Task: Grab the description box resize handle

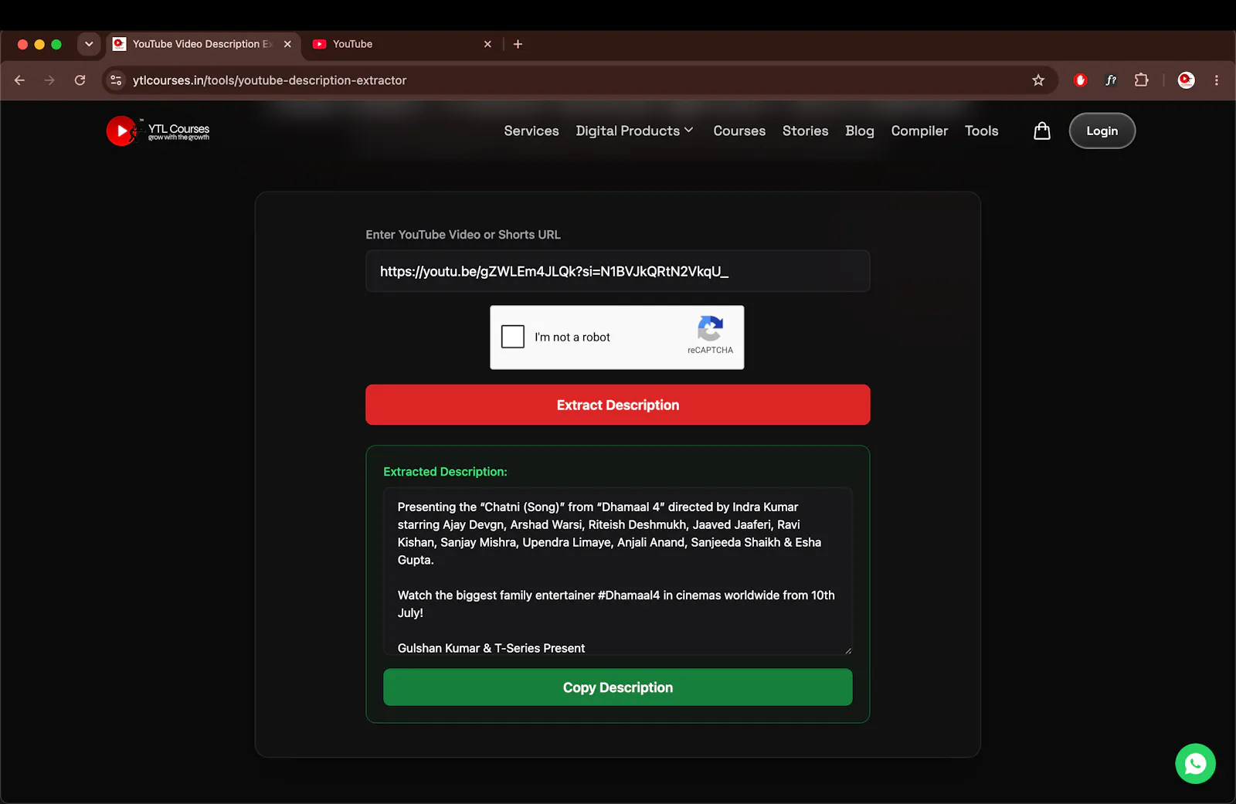Action: click(847, 650)
